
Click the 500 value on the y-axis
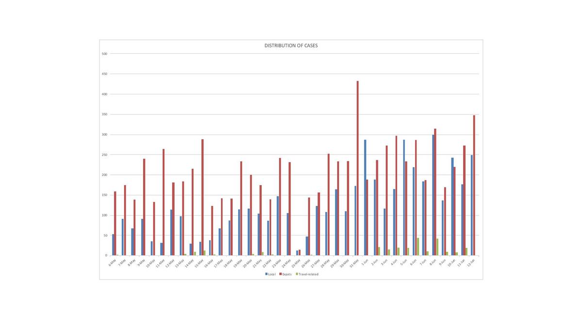click(x=104, y=54)
